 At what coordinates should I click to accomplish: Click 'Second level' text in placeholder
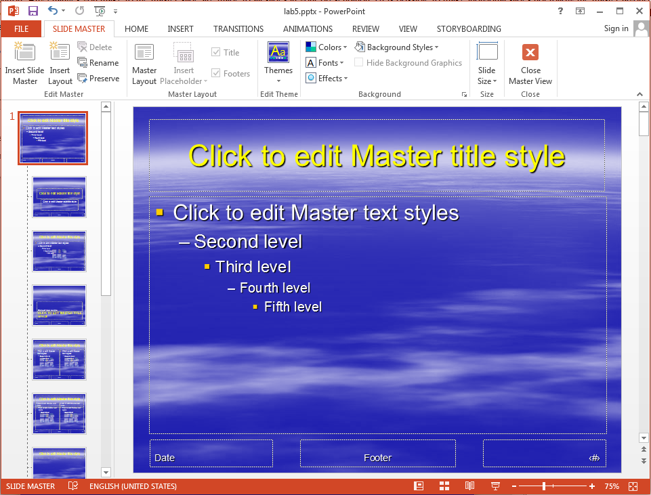tap(248, 242)
